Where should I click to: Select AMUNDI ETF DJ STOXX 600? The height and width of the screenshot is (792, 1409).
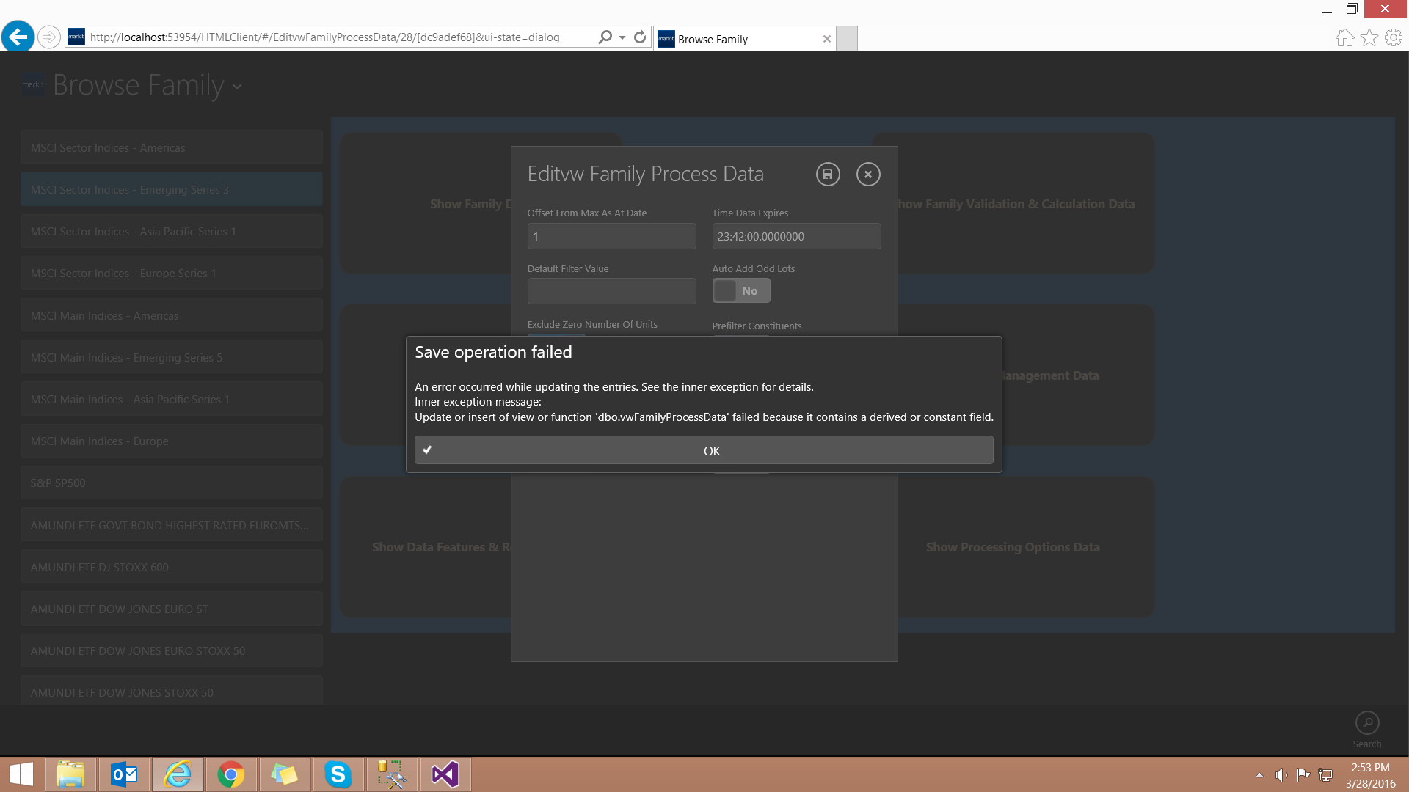[171, 567]
